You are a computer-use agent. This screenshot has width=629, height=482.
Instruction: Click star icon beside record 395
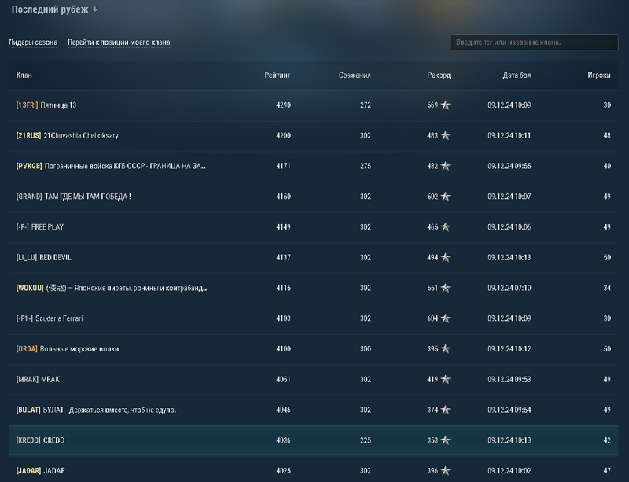[x=446, y=349]
